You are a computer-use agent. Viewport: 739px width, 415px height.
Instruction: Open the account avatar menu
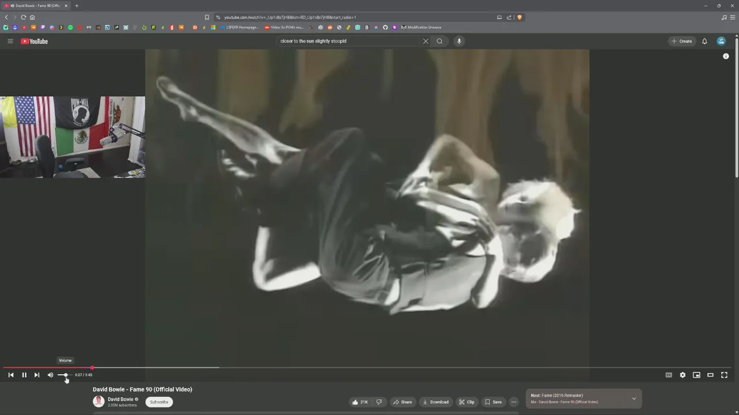(721, 41)
